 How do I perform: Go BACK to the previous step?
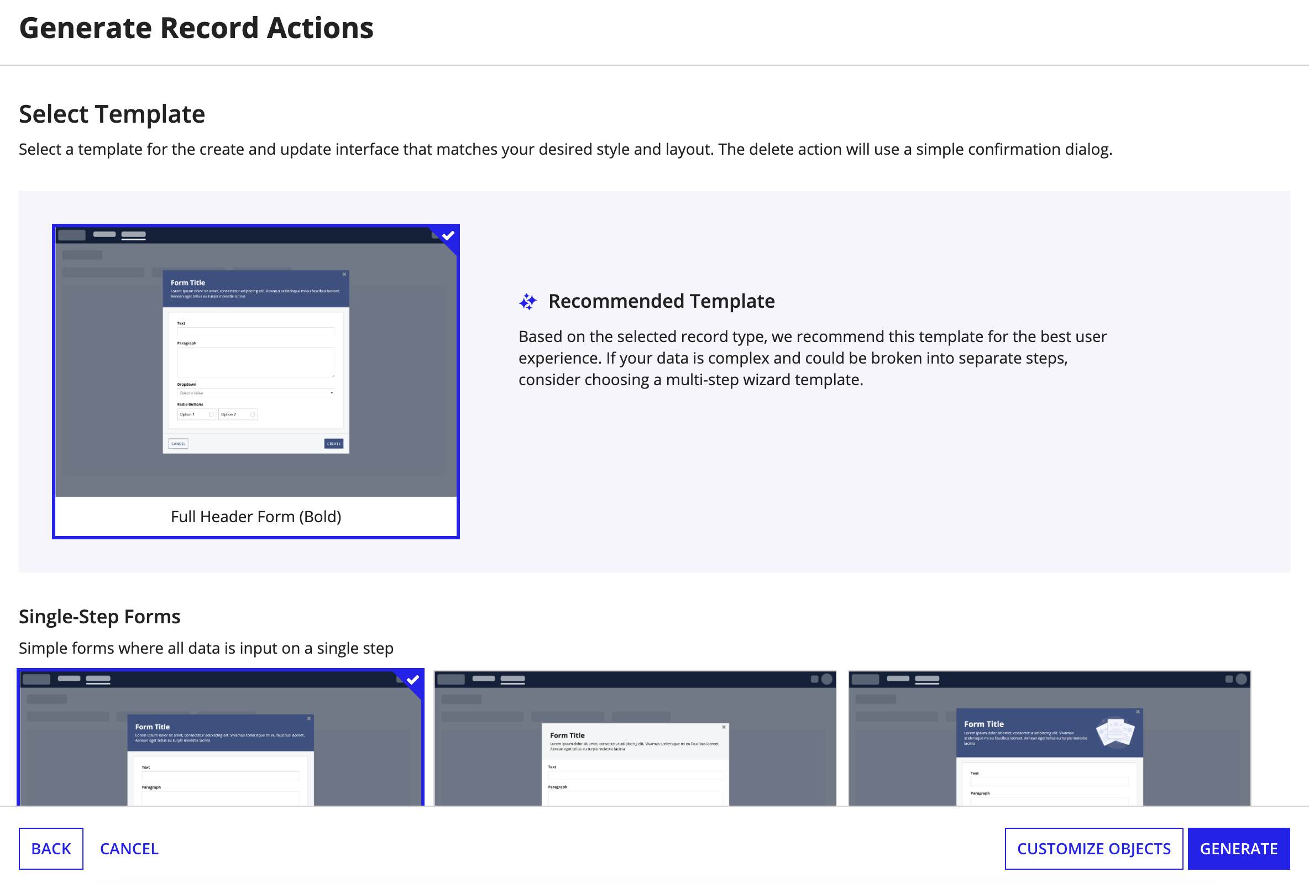[x=51, y=848]
